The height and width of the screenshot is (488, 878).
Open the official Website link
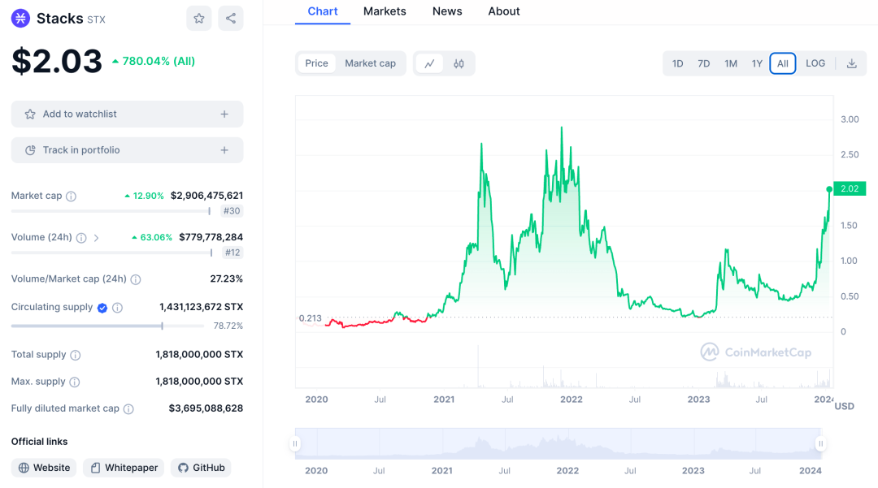click(44, 468)
